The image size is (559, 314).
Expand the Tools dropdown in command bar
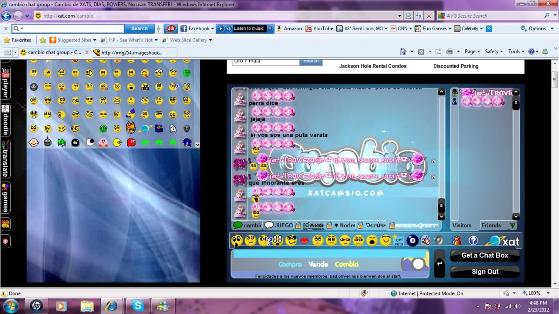(516, 52)
